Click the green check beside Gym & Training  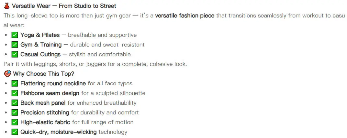click(15, 45)
